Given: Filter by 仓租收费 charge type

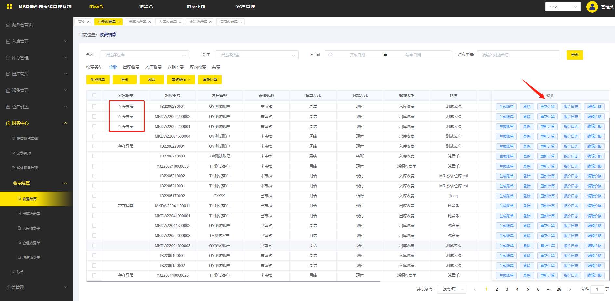Looking at the screenshot, I should click(x=176, y=67).
